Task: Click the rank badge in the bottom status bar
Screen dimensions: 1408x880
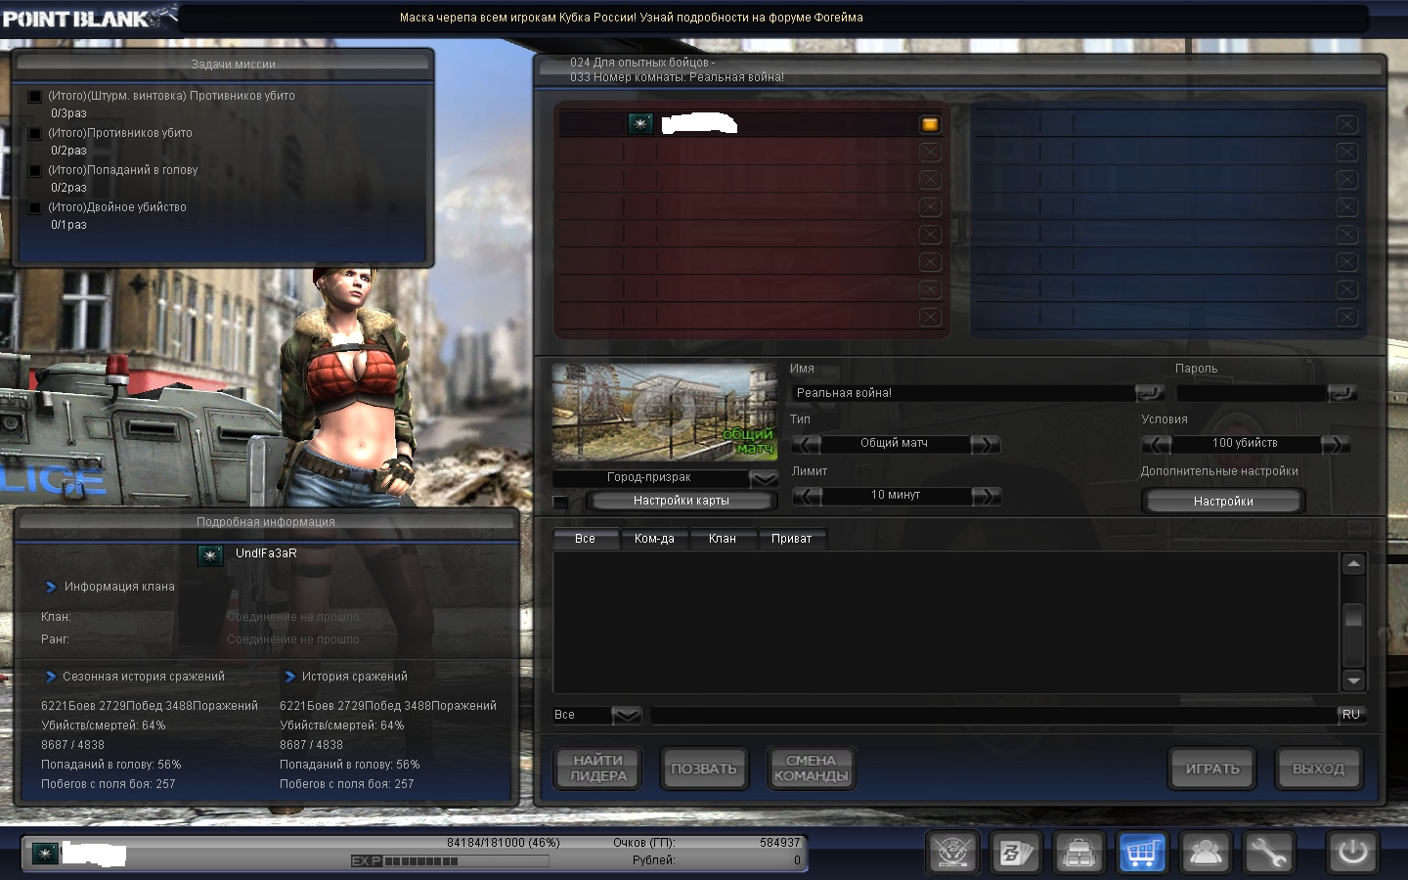Action: (x=45, y=854)
